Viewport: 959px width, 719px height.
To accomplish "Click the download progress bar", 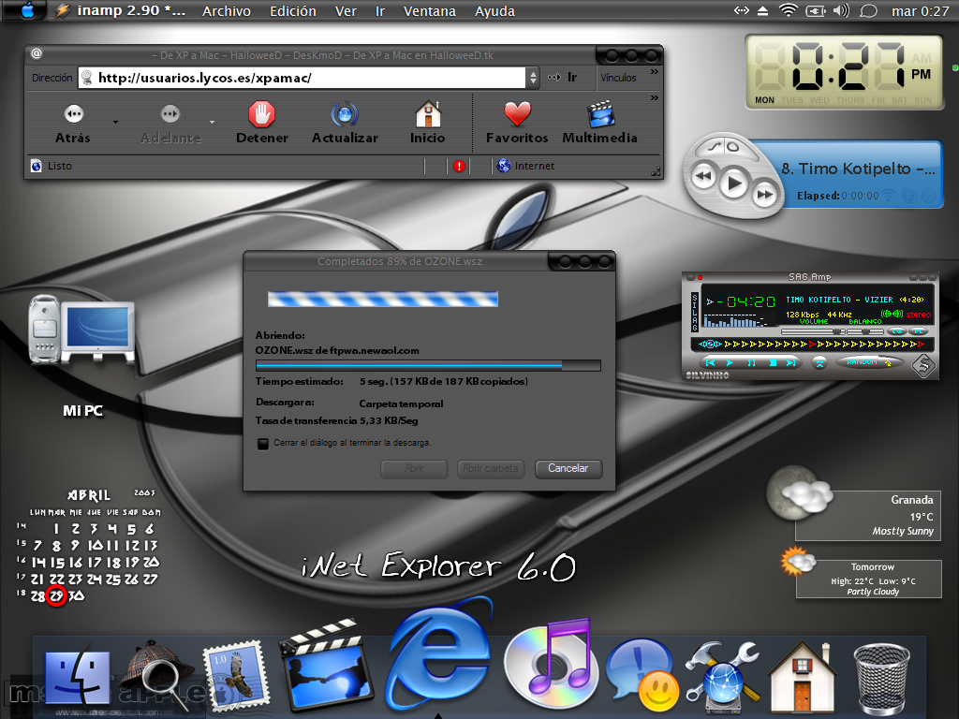I will pos(428,366).
